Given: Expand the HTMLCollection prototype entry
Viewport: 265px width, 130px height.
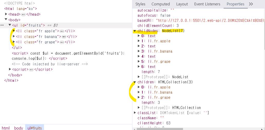Looking at the screenshot, I should coord(139,107).
